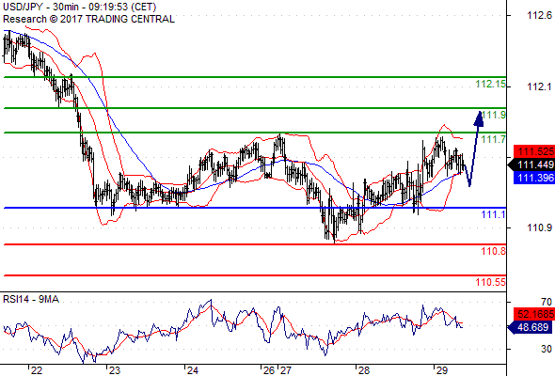Click the RSI axis label 30
Screen dimensions: 555x376
pyautogui.click(x=547, y=349)
